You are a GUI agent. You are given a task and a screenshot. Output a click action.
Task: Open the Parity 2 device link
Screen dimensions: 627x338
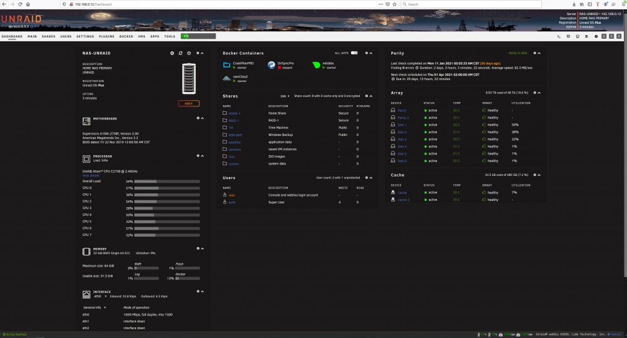403,118
